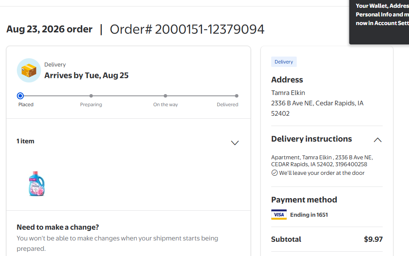The width and height of the screenshot is (409, 256).
Task: Click Need to make a change heading
Action: [57, 227]
